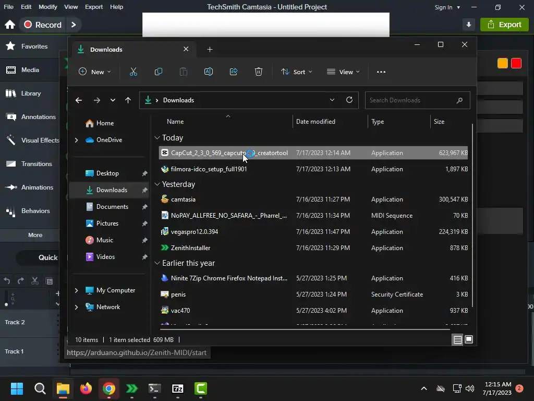This screenshot has height=401, width=534.
Task: Open address bar history dropdown
Action: point(332,100)
